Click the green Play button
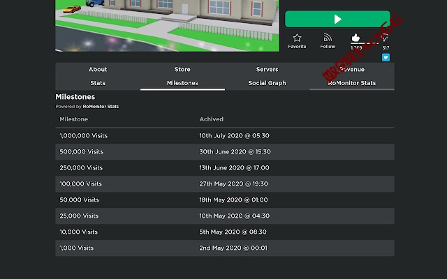 (337, 19)
